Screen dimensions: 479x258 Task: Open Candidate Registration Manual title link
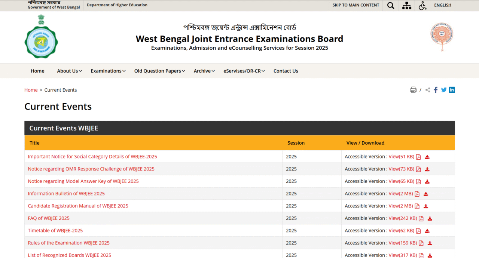pos(78,206)
